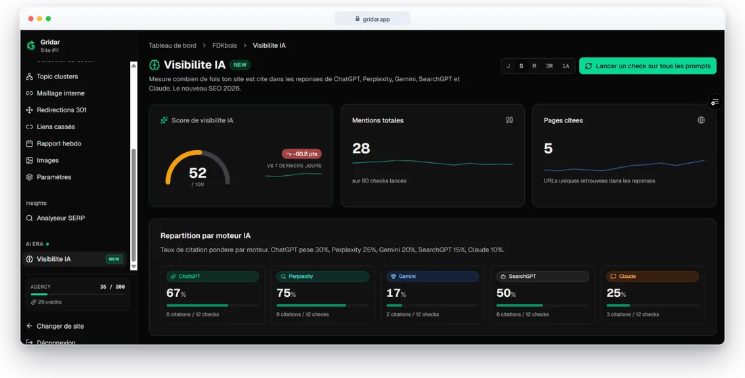The image size is (745, 378).
Task: Select the J daily period toggle
Action: pyautogui.click(x=509, y=66)
